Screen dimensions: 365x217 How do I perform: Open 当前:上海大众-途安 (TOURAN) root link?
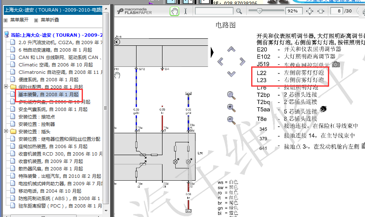click(x=57, y=35)
